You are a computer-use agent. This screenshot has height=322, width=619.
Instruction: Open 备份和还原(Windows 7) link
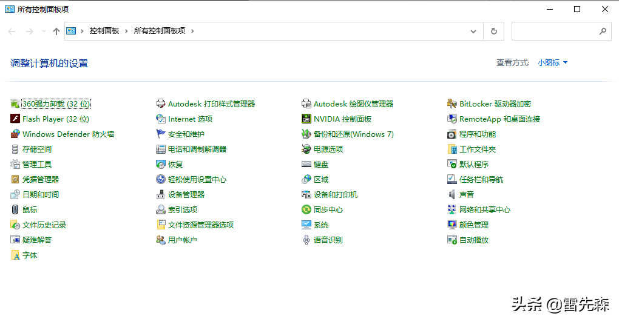click(354, 134)
